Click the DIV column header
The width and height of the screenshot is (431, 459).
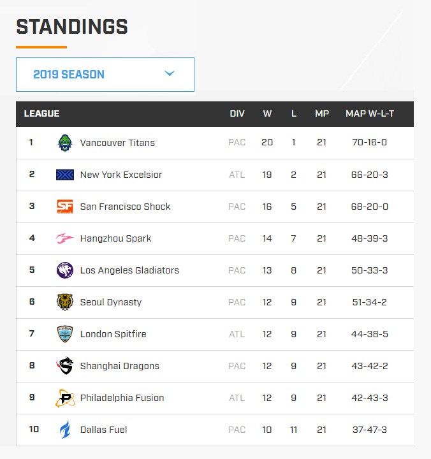click(237, 113)
